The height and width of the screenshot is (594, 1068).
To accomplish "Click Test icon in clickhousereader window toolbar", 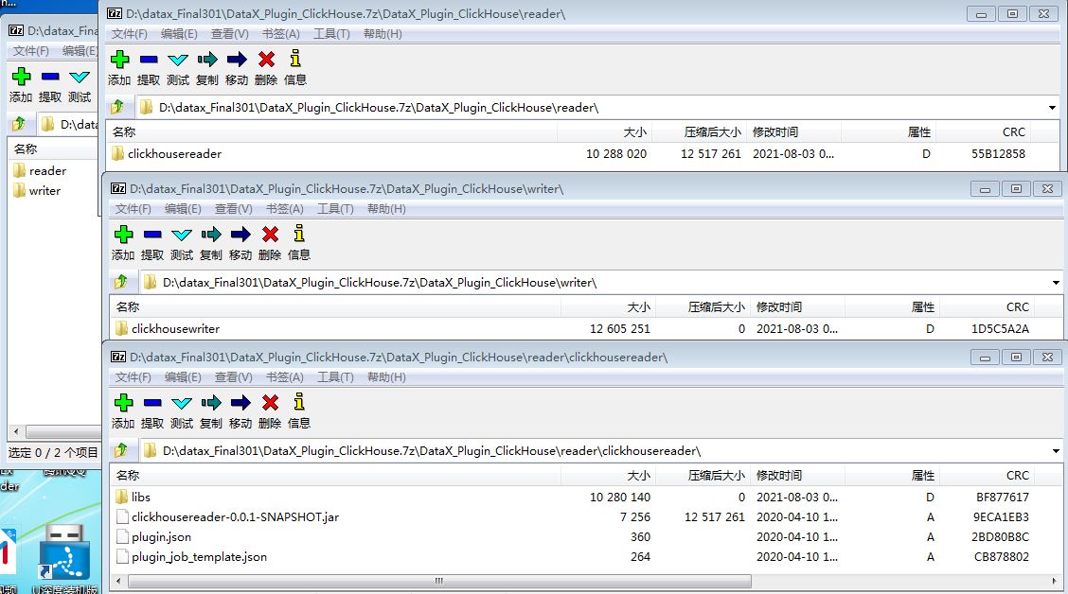I will coord(182,403).
